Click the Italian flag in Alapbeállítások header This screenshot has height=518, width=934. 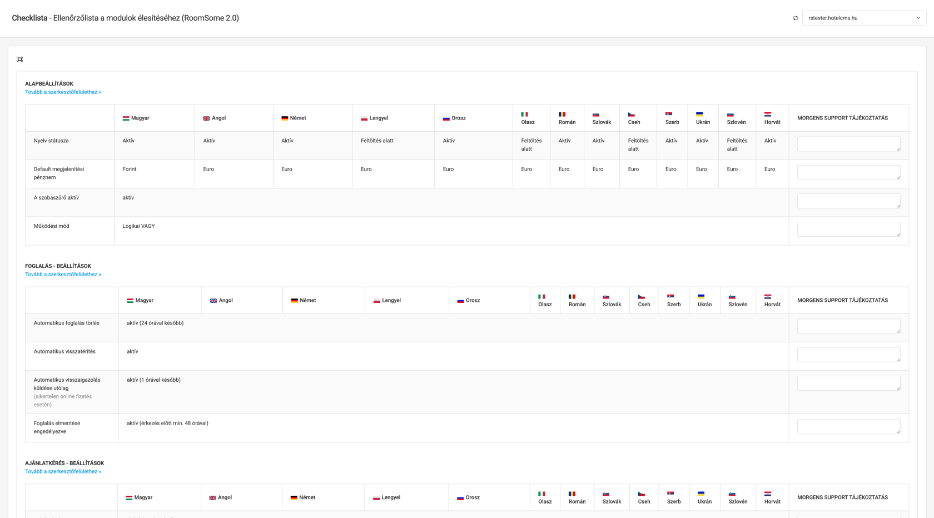(x=524, y=114)
